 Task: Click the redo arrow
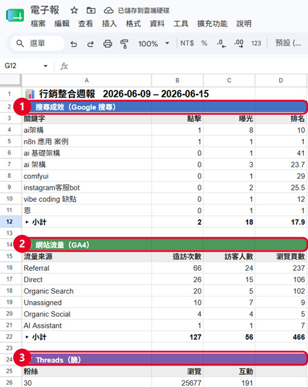pyautogui.click(x=90, y=44)
